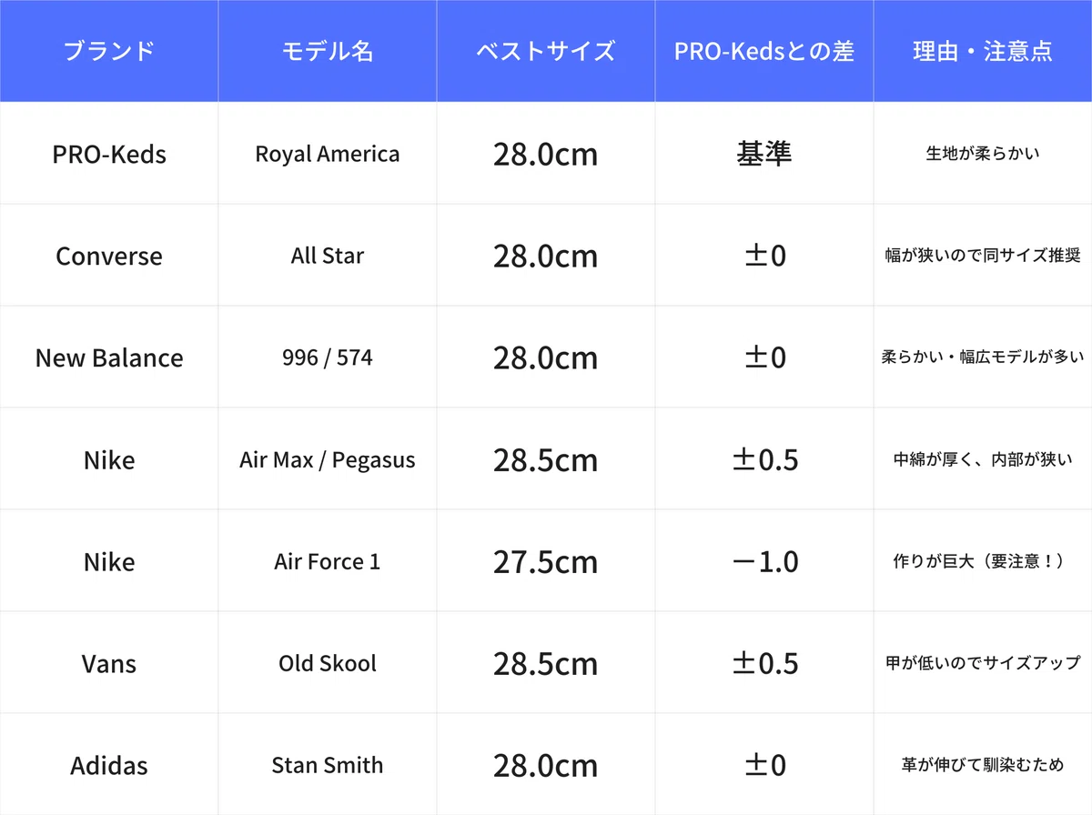Click the Old Skool model cell

coord(328,663)
